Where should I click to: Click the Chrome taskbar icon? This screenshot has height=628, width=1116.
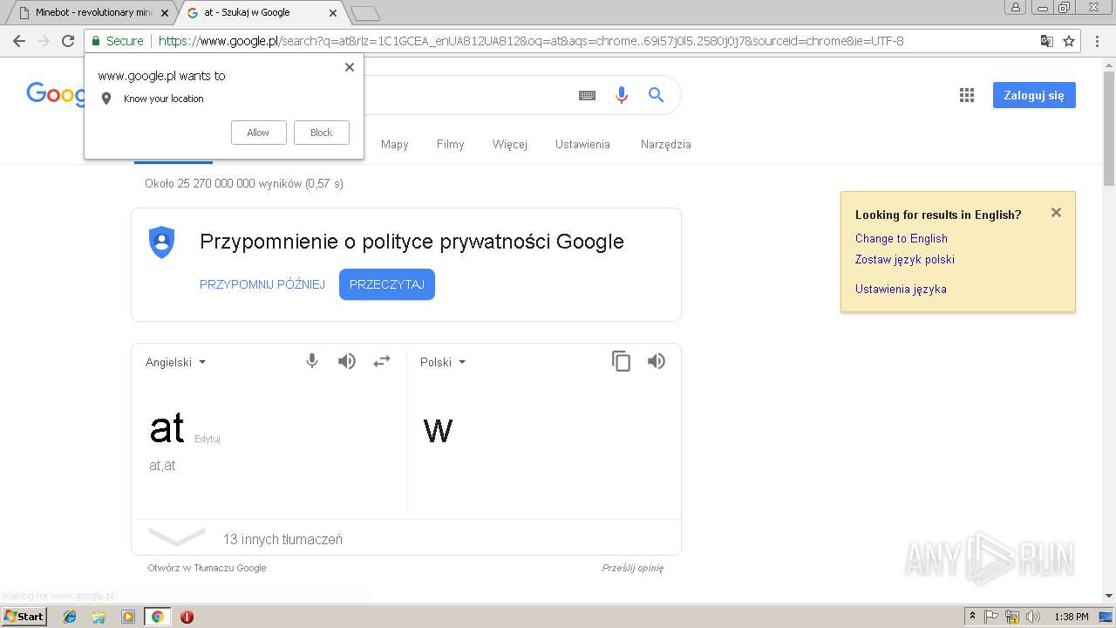[x=157, y=617]
